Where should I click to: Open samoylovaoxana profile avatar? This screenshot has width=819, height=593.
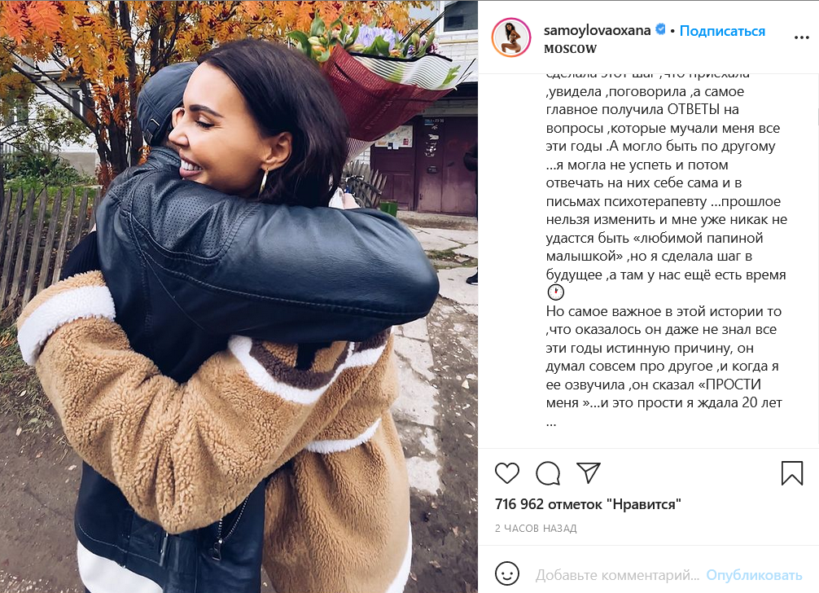pyautogui.click(x=511, y=37)
